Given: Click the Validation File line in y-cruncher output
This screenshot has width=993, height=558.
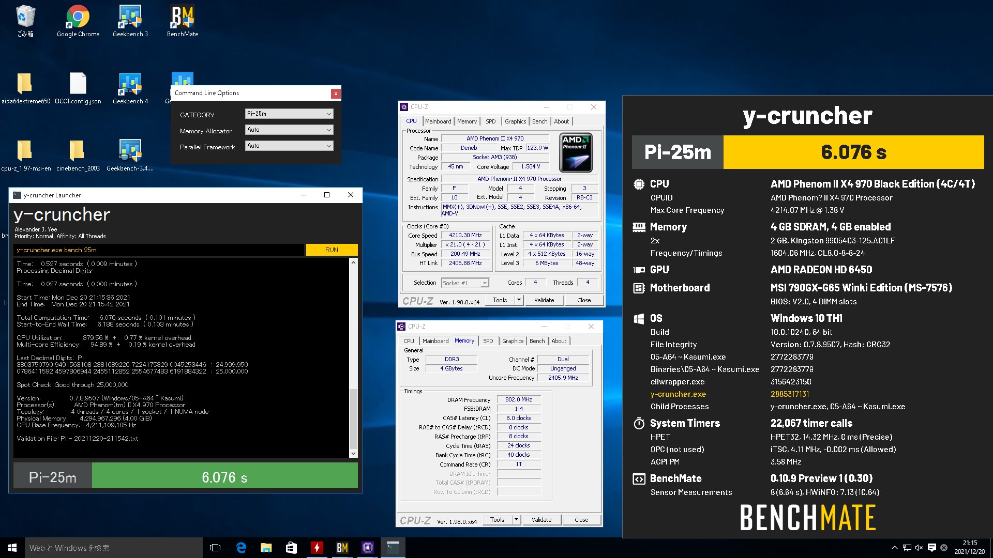Looking at the screenshot, I should (x=78, y=439).
